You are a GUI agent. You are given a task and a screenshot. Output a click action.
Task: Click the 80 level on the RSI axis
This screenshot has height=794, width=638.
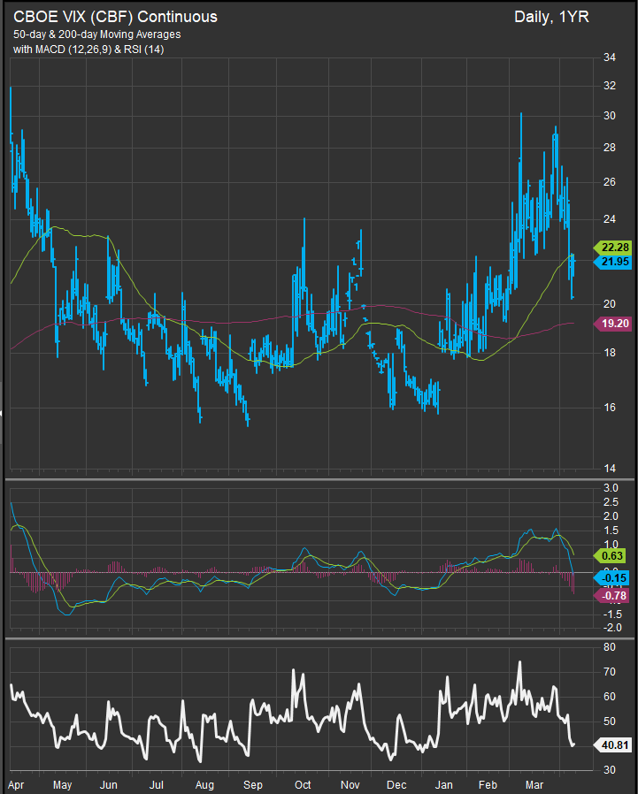[x=609, y=647]
